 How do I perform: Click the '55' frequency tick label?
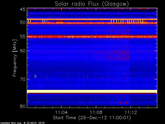pyautogui.click(x=23, y=37)
